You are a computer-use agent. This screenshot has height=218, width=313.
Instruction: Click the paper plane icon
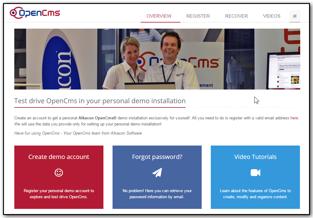point(157,173)
